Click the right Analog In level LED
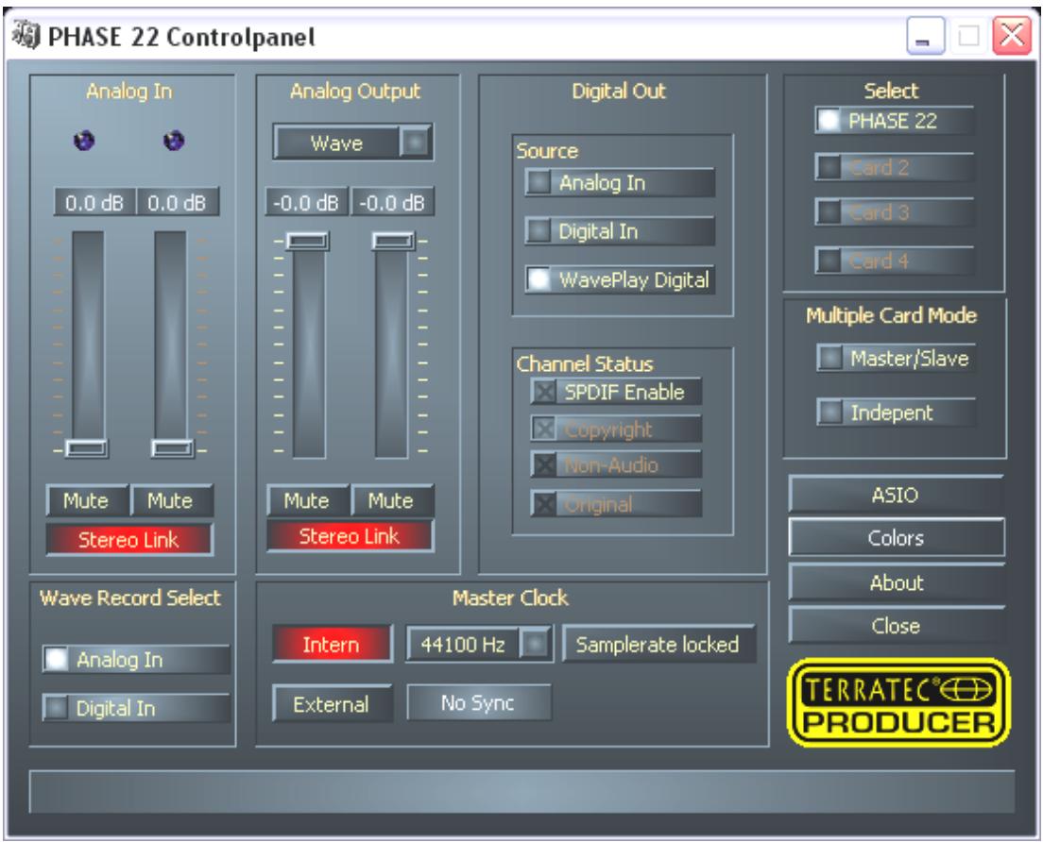This screenshot has height=842, width=1043. (174, 141)
